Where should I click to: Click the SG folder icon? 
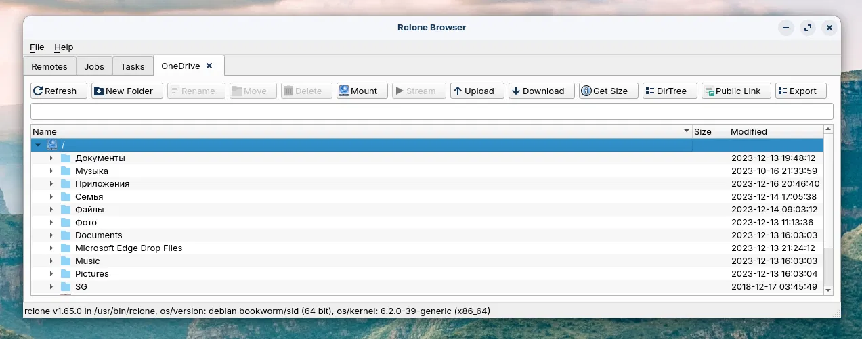point(66,286)
